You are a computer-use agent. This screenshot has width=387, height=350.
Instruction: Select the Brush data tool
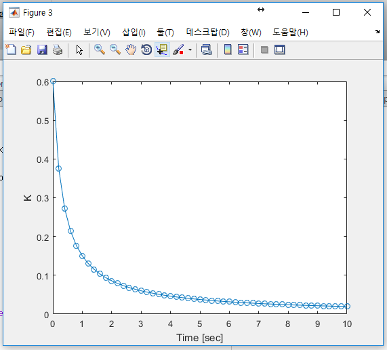click(178, 50)
